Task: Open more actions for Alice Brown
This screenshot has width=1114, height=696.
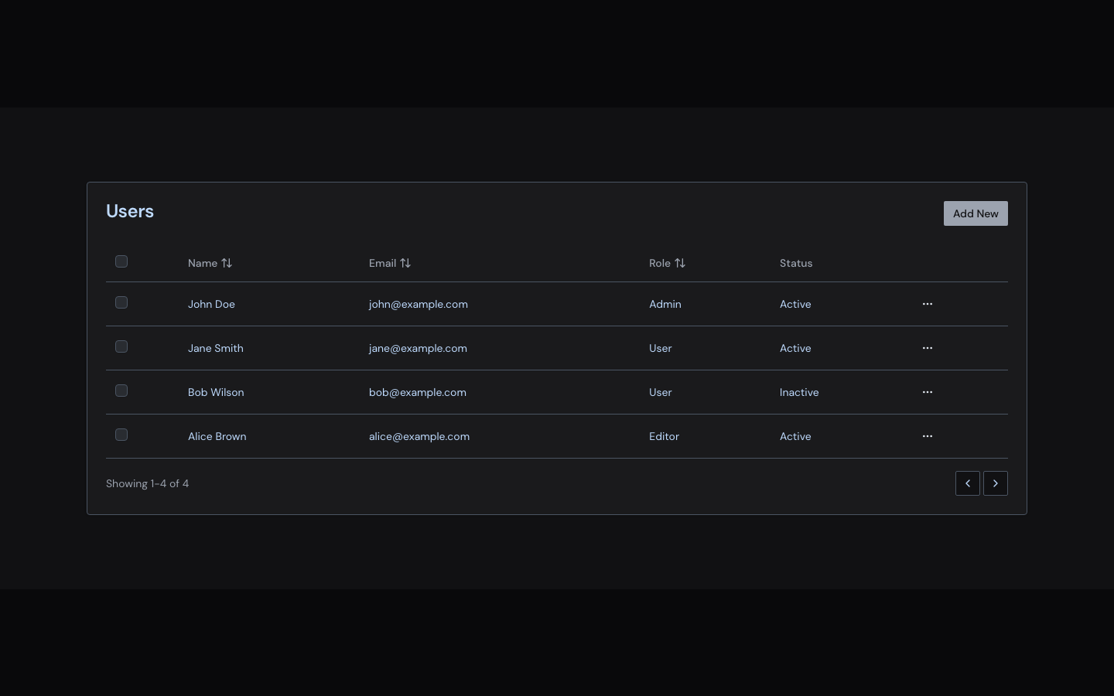Action: point(928,436)
